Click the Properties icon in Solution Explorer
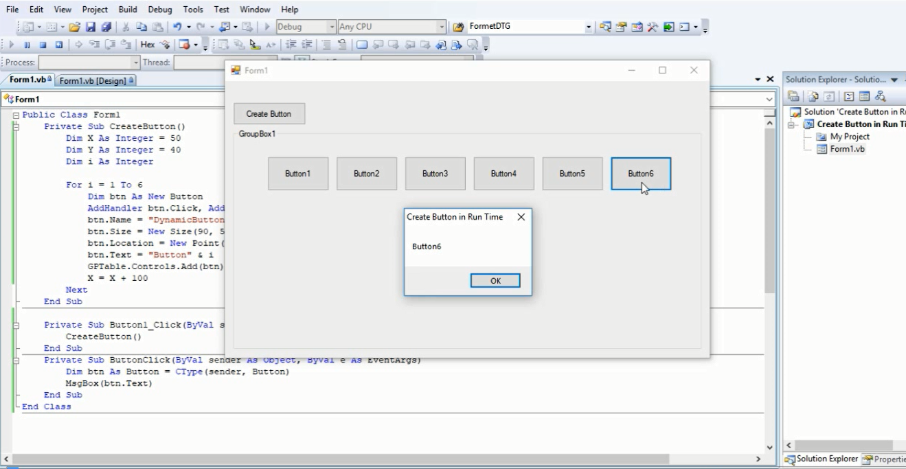 [x=793, y=95]
